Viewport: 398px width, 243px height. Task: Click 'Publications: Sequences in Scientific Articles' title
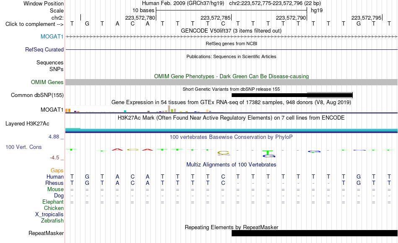pos(231,56)
